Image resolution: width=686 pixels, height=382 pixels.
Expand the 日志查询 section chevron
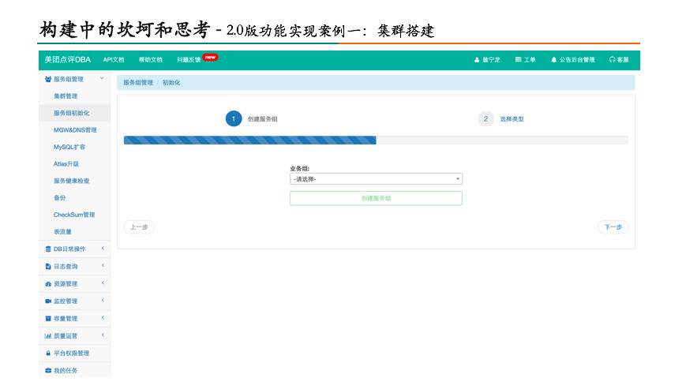103,266
